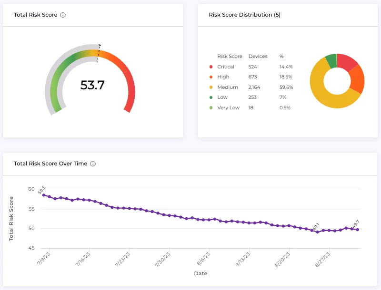Click the 53.7 value in the gauge

click(x=92, y=85)
